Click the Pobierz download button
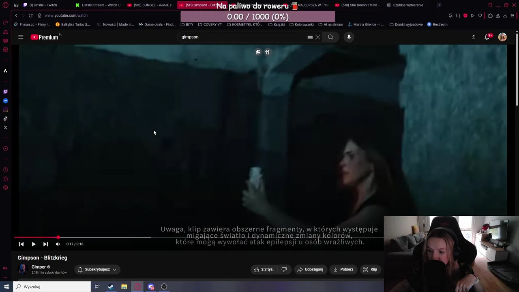The height and width of the screenshot is (292, 519). [343, 269]
